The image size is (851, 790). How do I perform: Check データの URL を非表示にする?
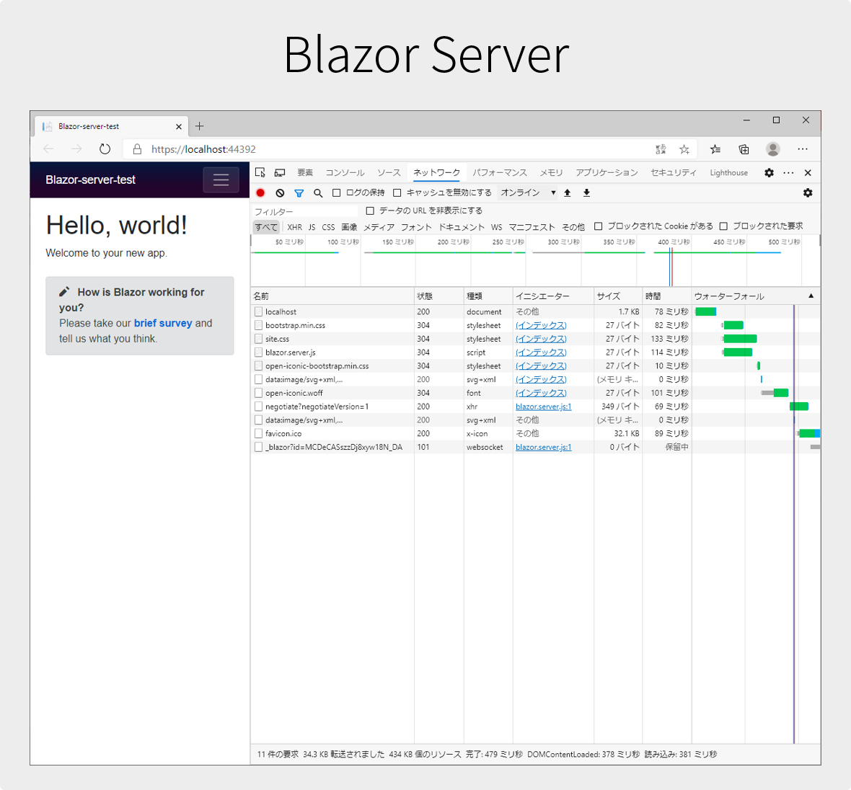point(370,210)
